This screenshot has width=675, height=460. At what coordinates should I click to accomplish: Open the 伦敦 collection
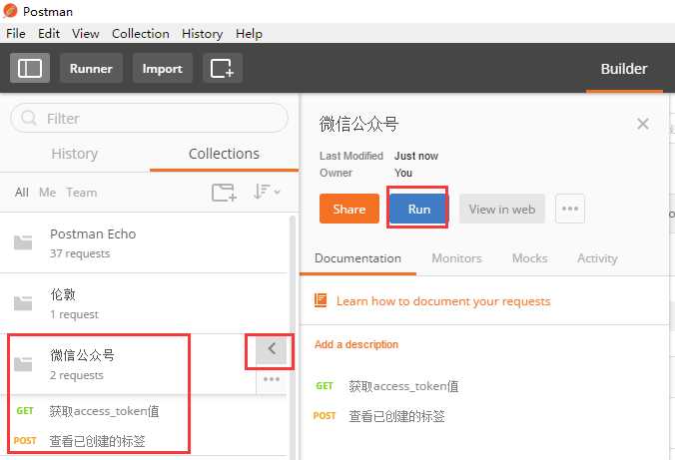144,303
